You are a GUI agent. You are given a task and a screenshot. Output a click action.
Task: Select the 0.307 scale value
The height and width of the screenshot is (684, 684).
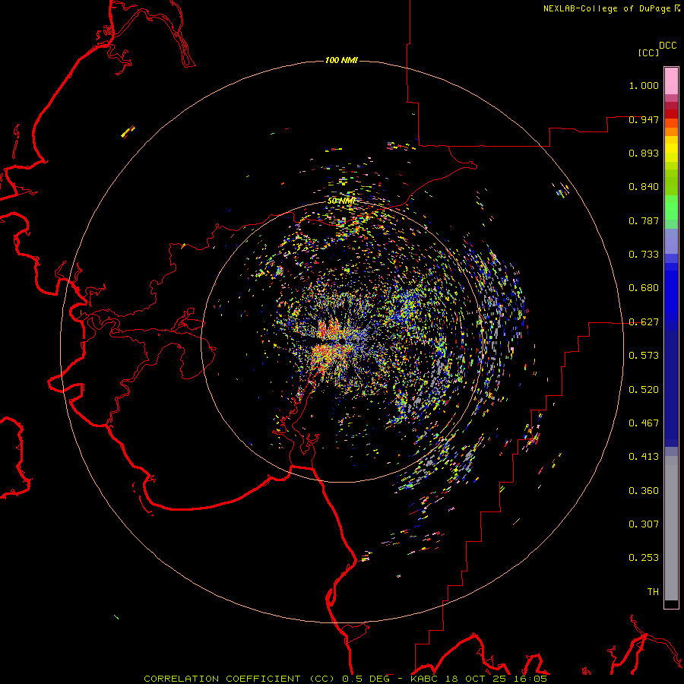(x=644, y=524)
